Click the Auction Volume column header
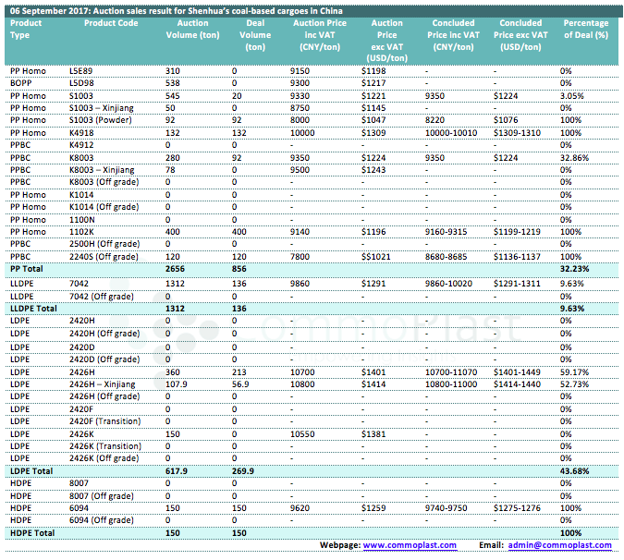 point(192,29)
